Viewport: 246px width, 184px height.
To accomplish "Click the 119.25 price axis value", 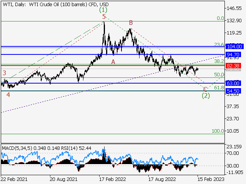I will point(234,33).
